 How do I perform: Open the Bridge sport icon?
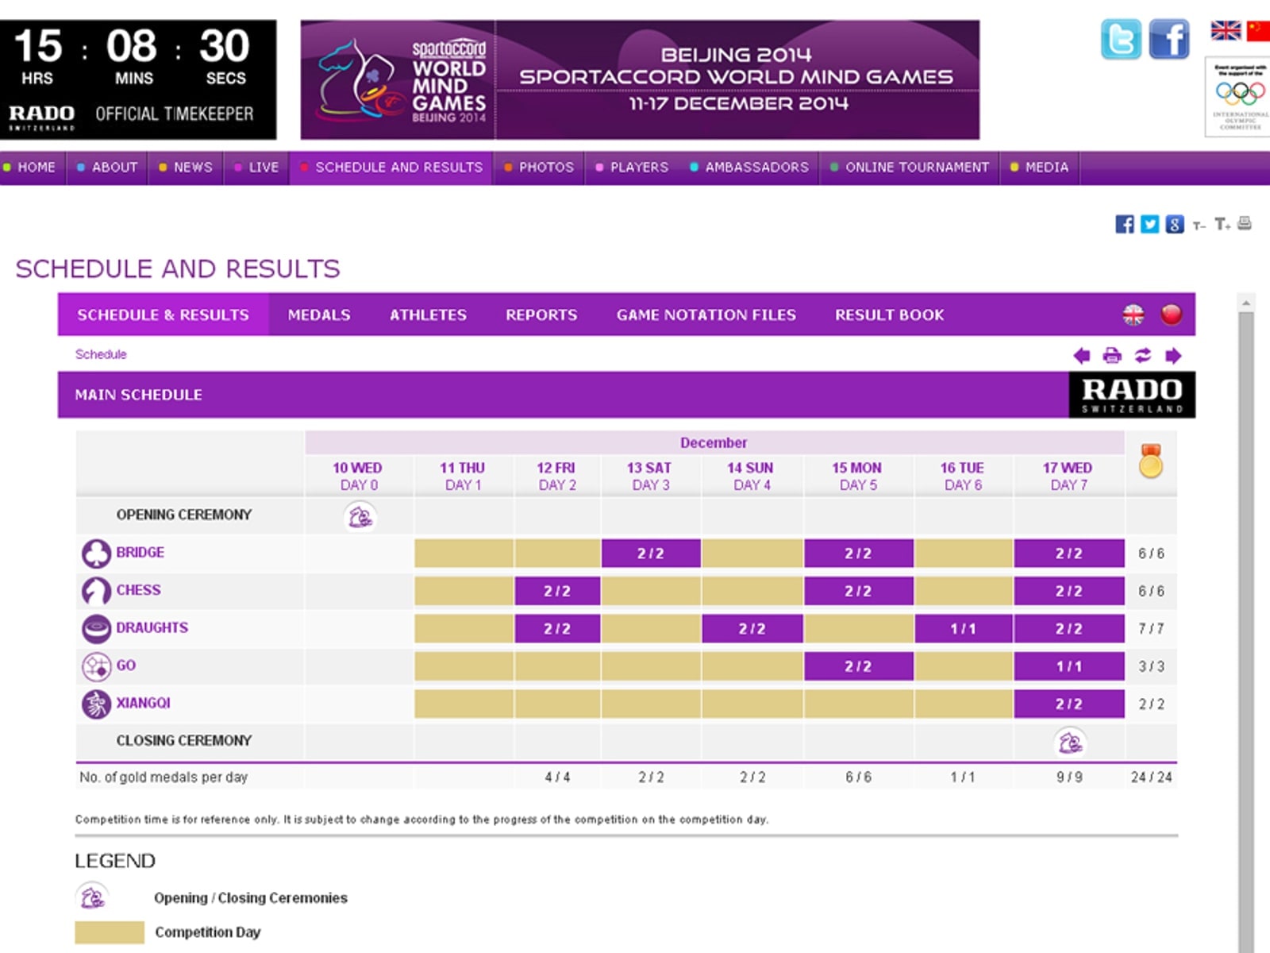click(x=96, y=554)
